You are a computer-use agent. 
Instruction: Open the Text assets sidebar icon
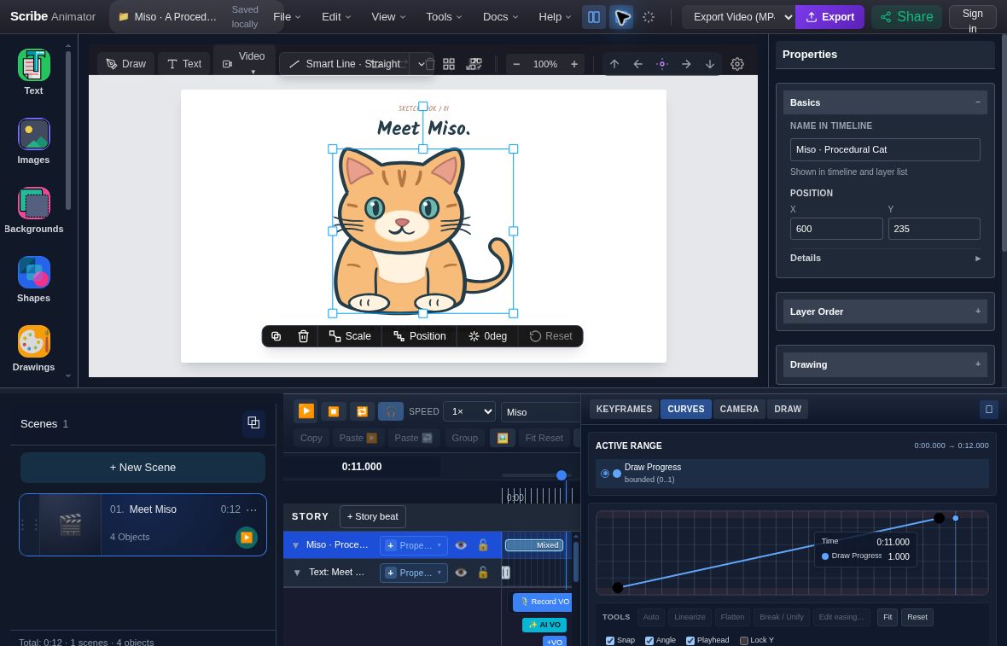pyautogui.click(x=33, y=65)
